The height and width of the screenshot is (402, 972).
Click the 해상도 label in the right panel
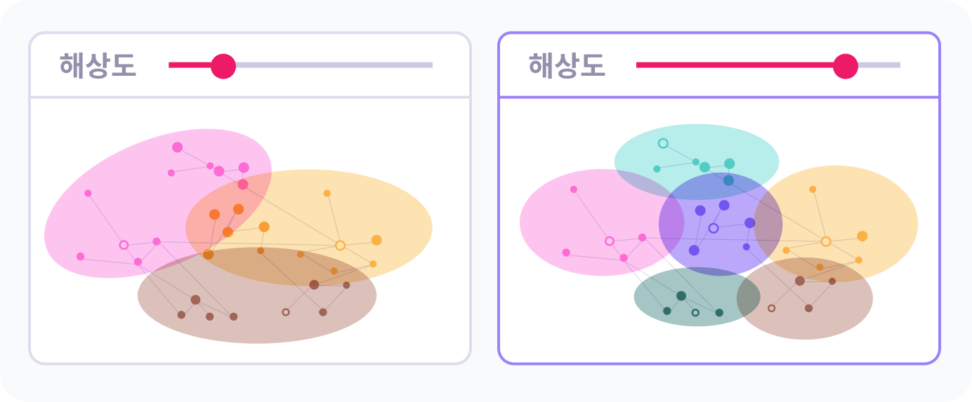point(566,66)
